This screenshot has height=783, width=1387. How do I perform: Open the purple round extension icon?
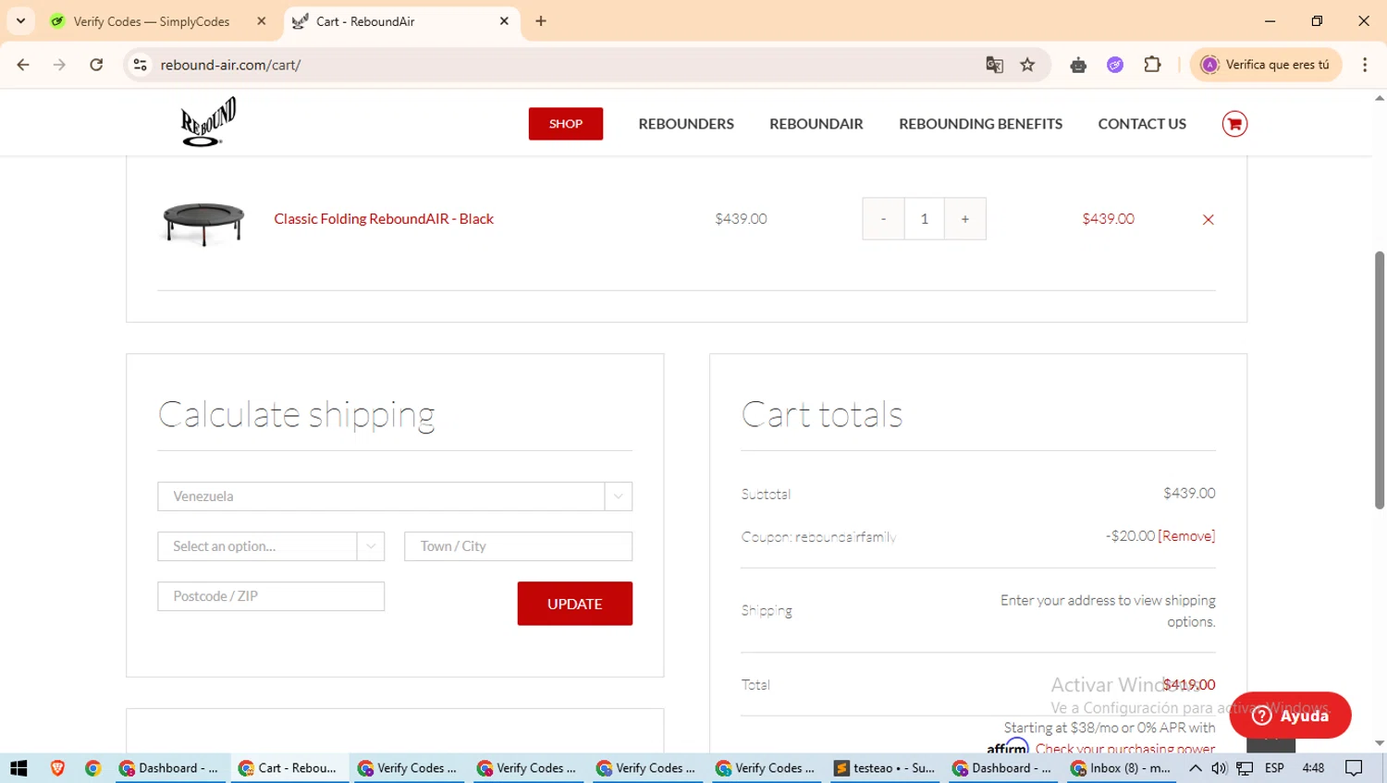pos(1115,65)
